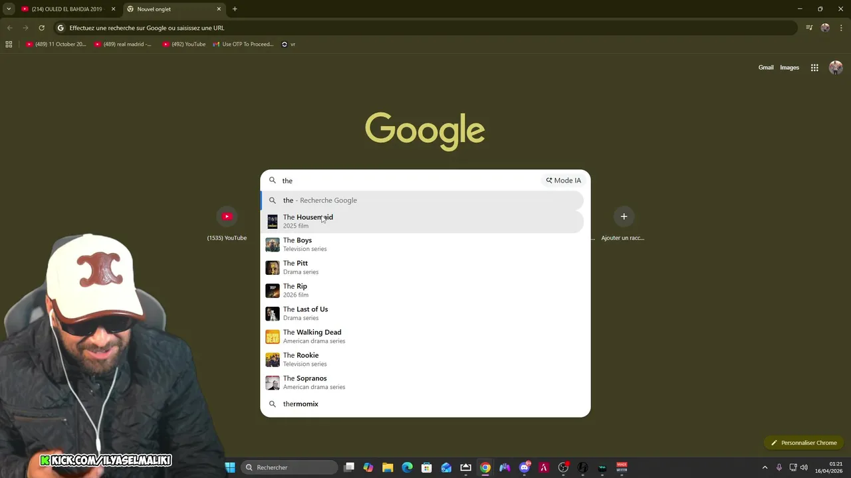Choose The Rip 2026 film suggestion

click(422, 290)
